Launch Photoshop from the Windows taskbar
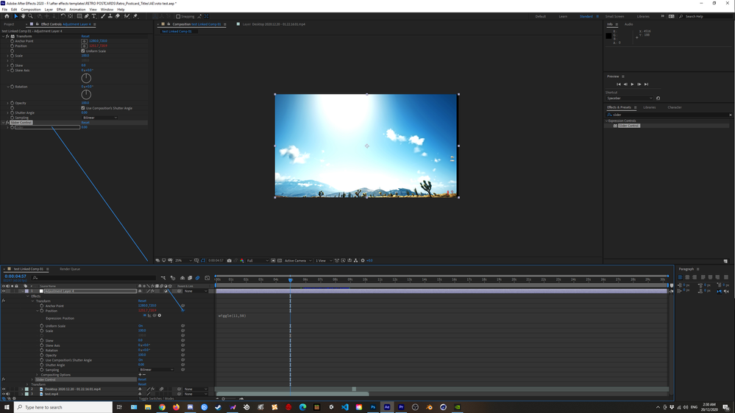Image resolution: width=735 pixels, height=413 pixels. tap(373, 407)
